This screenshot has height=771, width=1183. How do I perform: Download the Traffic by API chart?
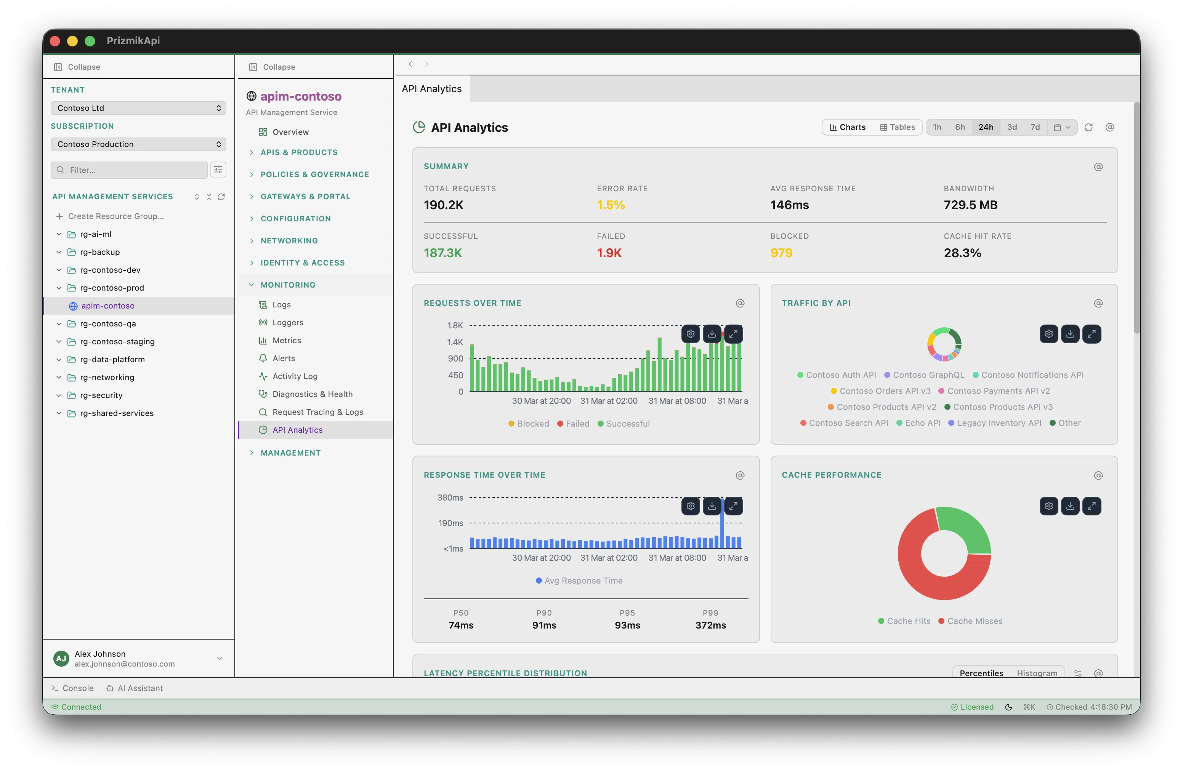click(1070, 334)
